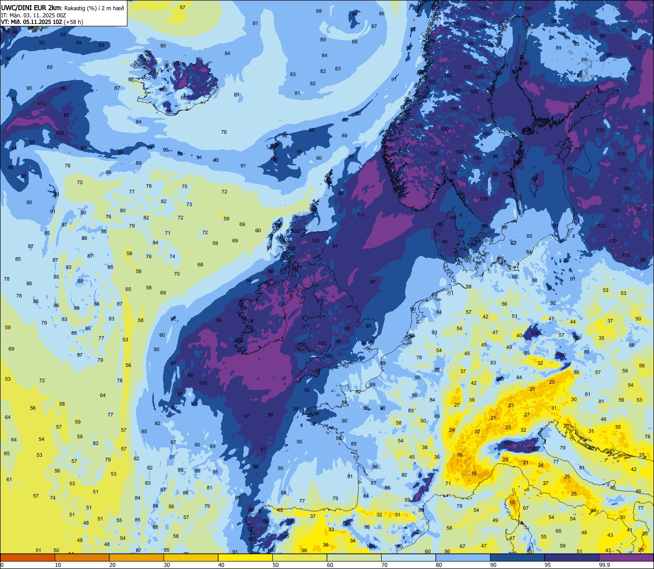Viewport: 654px width, 569px height.
Task: Click the 10–20 orange legend swatch
Action: tap(82, 558)
